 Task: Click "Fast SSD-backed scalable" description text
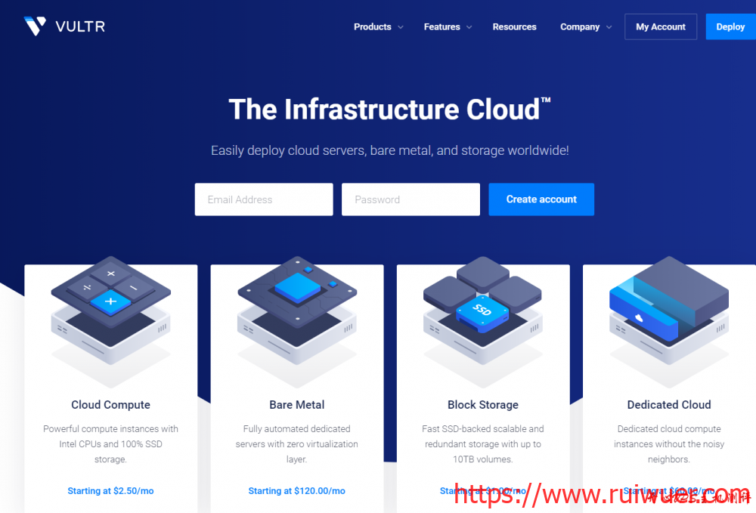[x=482, y=443]
